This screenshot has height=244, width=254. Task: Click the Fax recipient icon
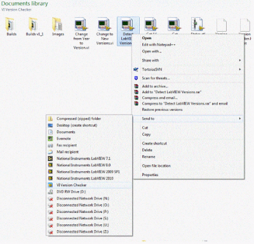point(50,145)
